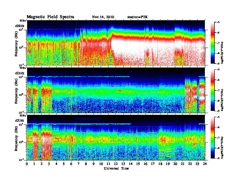Select the "Nov. 14, 2010" date text
The image size is (244, 188).
click(x=103, y=17)
